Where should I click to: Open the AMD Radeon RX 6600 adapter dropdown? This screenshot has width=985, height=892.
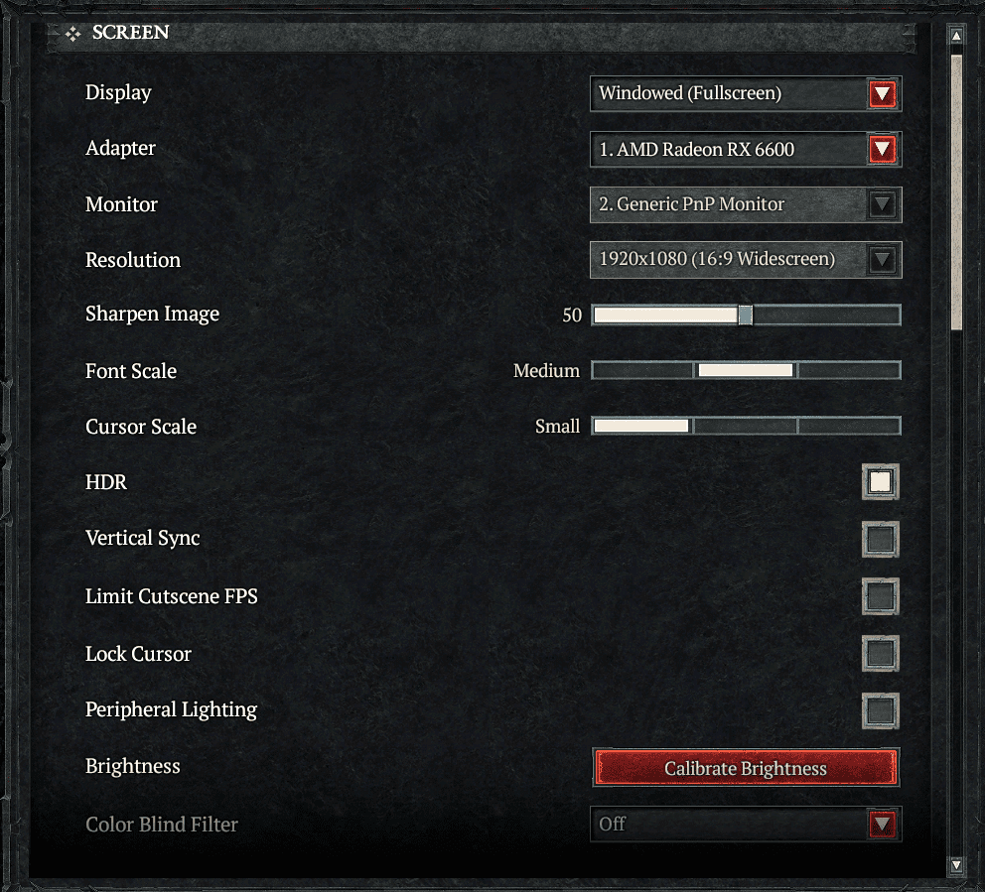point(746,150)
